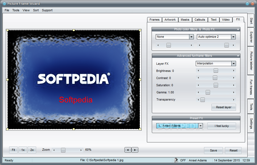Increase Contrast with right arrow
The height and width of the screenshot is (165, 257).
pyautogui.click(x=234, y=78)
